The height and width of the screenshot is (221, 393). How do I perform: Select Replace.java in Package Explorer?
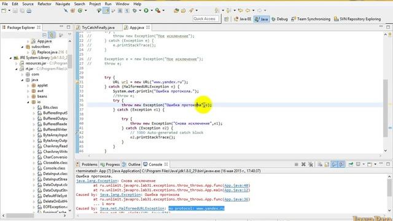(x=47, y=52)
